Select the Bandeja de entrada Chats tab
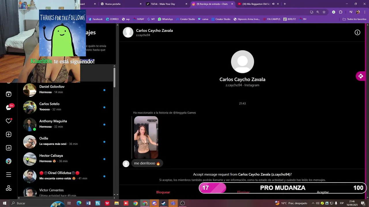 (213, 4)
